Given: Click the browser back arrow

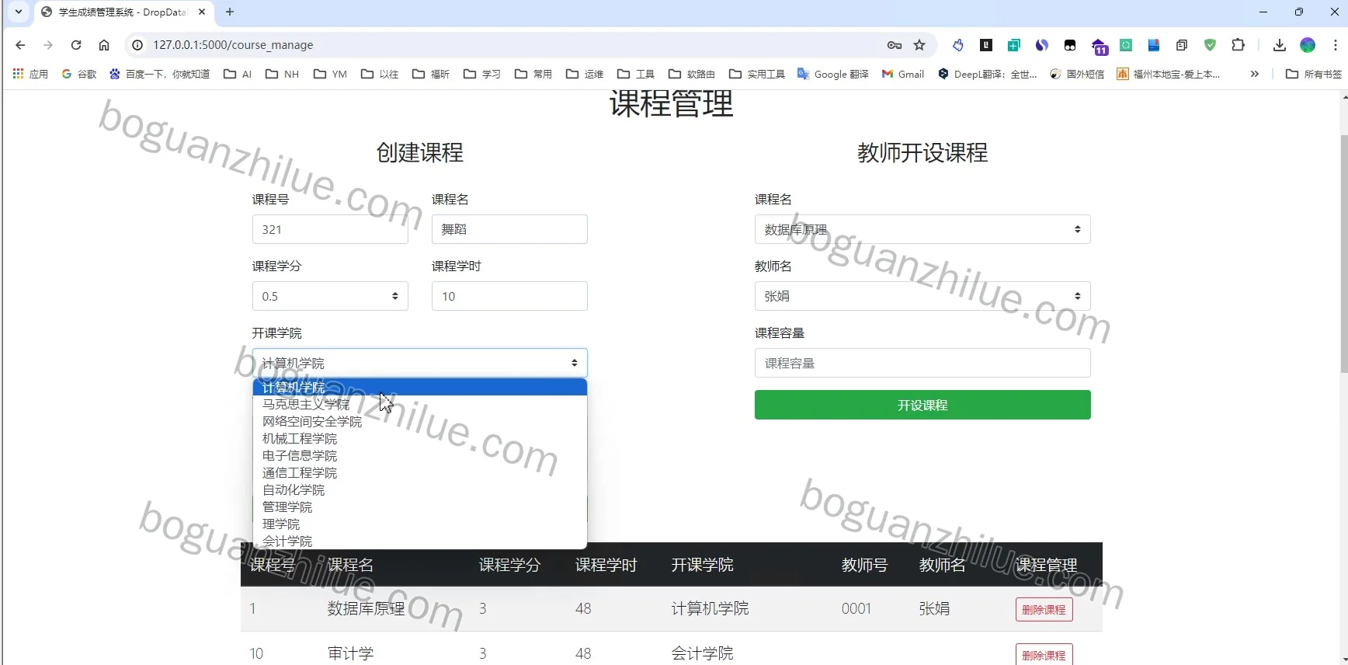Looking at the screenshot, I should point(20,45).
